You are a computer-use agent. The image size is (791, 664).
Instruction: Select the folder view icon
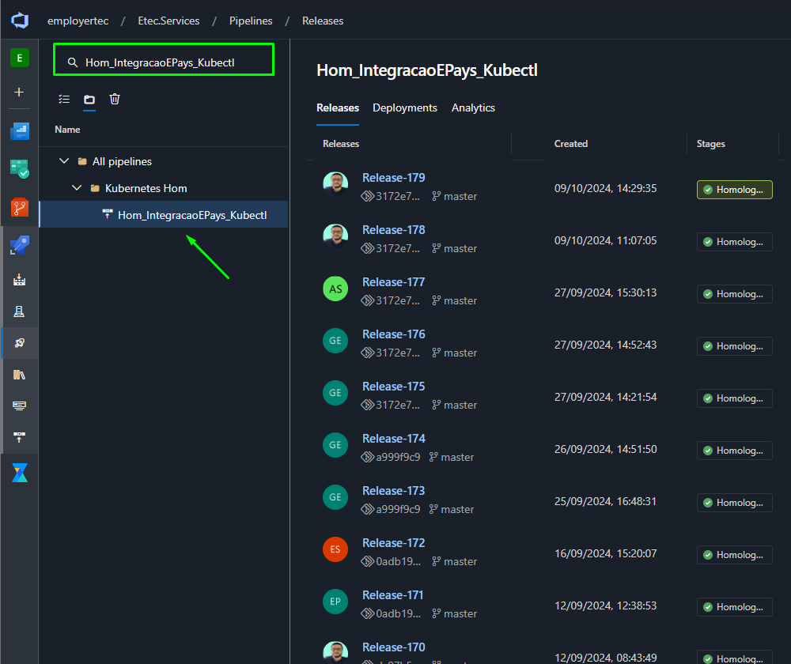point(89,100)
